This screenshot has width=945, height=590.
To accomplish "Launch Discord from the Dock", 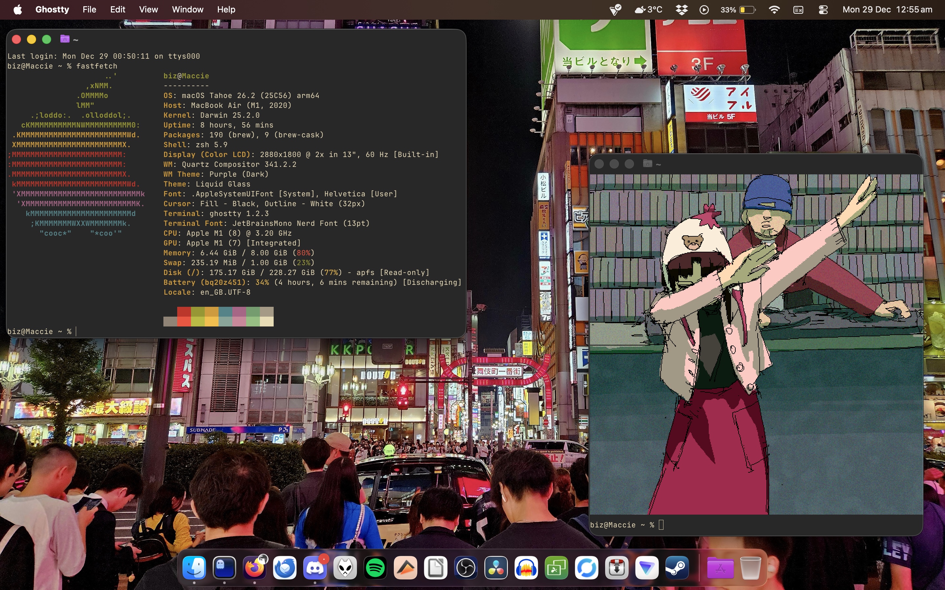I will click(x=315, y=567).
